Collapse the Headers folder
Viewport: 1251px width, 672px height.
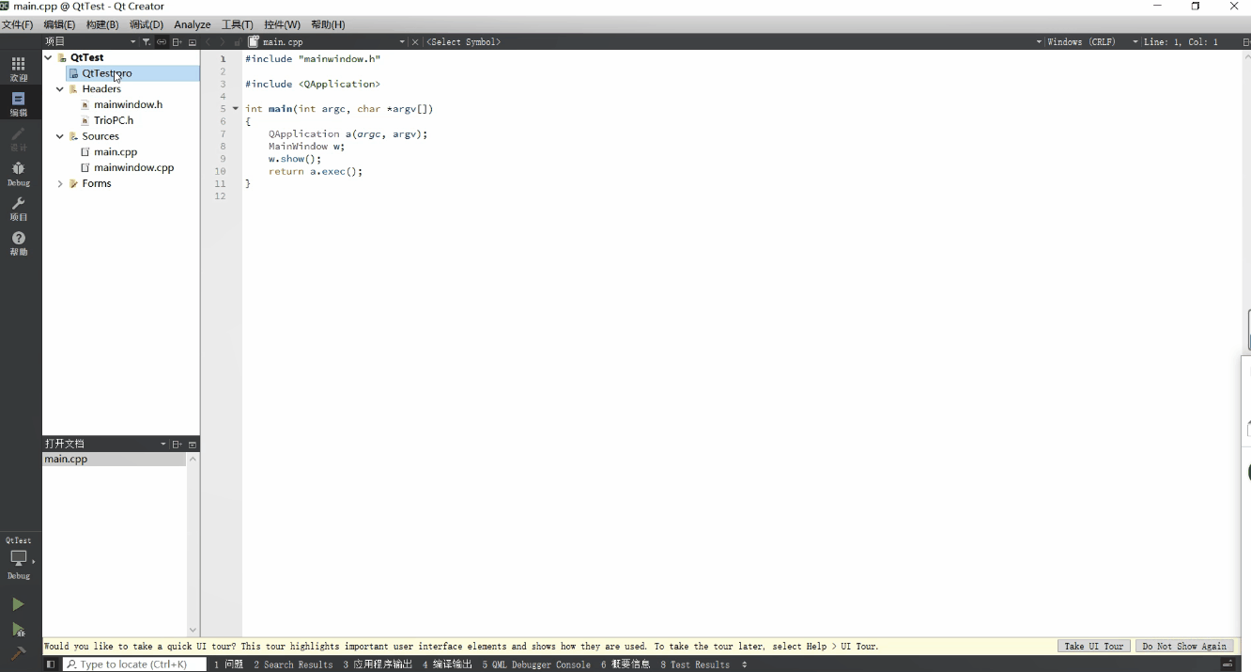pos(60,89)
